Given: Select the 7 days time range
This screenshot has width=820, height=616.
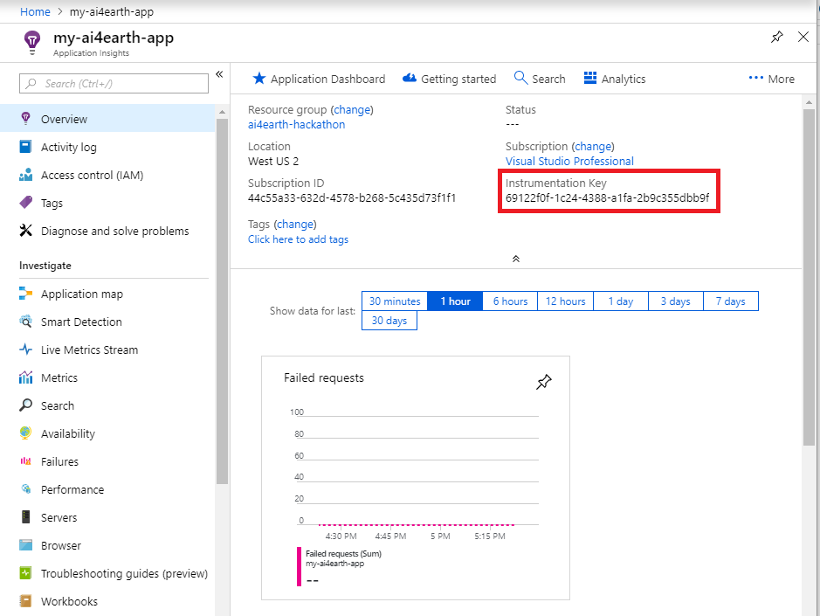Looking at the screenshot, I should [x=731, y=301].
